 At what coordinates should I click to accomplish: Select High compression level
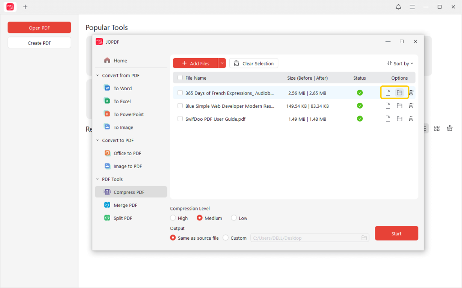173,218
